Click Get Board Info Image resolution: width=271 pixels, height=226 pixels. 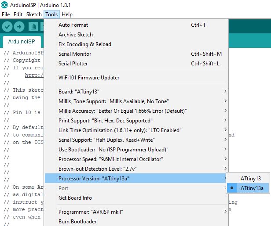click(x=136, y=198)
